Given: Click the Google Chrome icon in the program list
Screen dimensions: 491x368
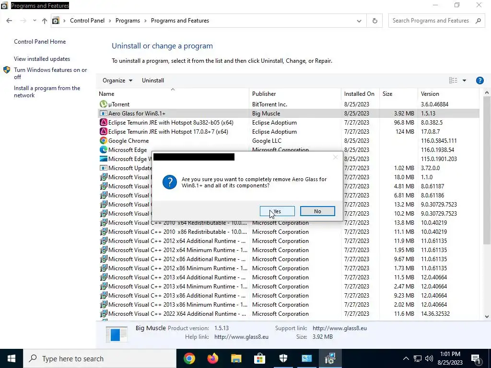Looking at the screenshot, I should click(104, 140).
